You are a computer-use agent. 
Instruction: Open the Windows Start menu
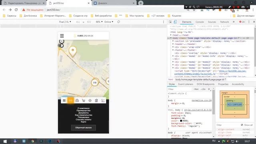coord(5,141)
